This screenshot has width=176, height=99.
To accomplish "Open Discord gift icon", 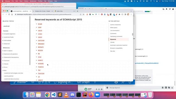I will click(x=163, y=87).
